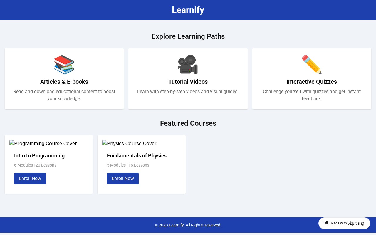
Task: Open the Programming Course Cover image
Action: [43, 143]
